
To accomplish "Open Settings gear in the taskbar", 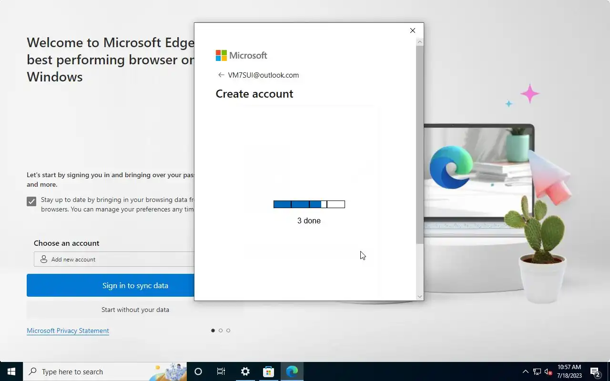I will coord(245,371).
